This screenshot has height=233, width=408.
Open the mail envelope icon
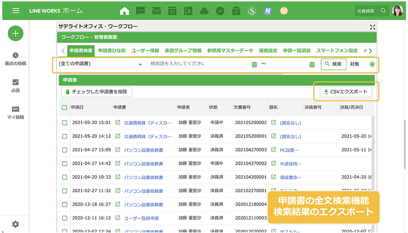156,11
